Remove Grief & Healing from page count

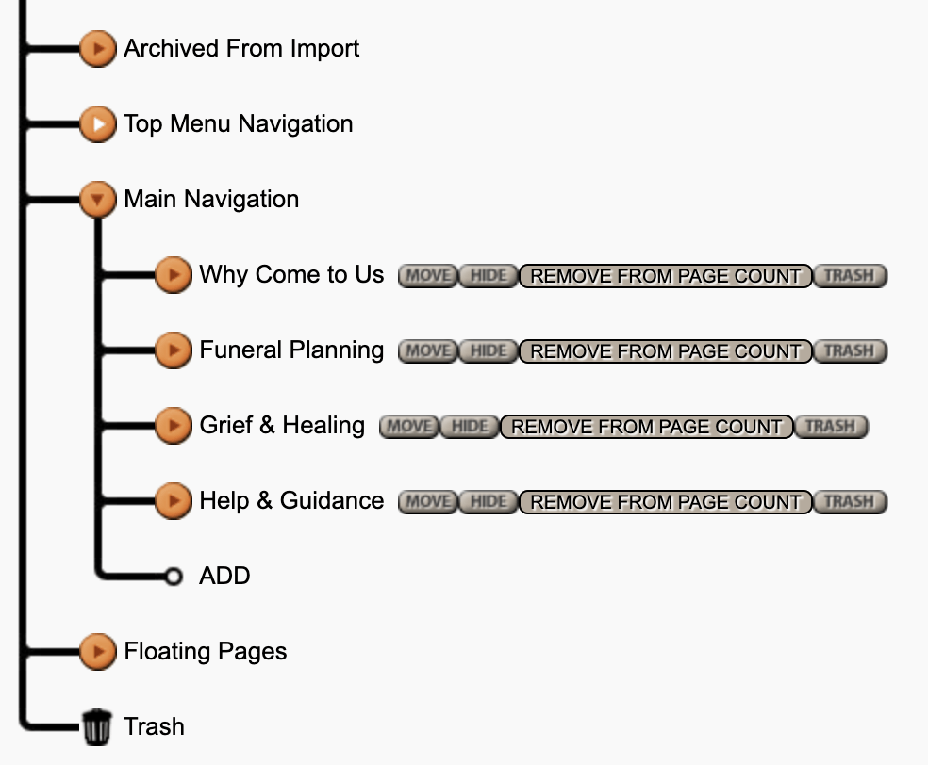click(646, 426)
